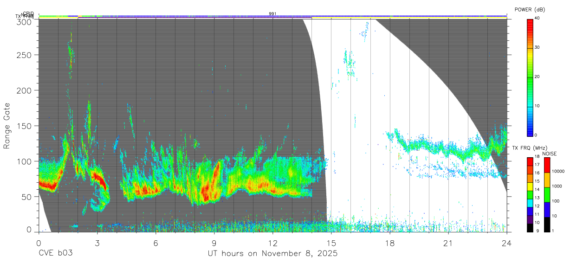Click the "POWER (dB)" color bar title
The height and width of the screenshot is (263, 570).
[x=530, y=10]
